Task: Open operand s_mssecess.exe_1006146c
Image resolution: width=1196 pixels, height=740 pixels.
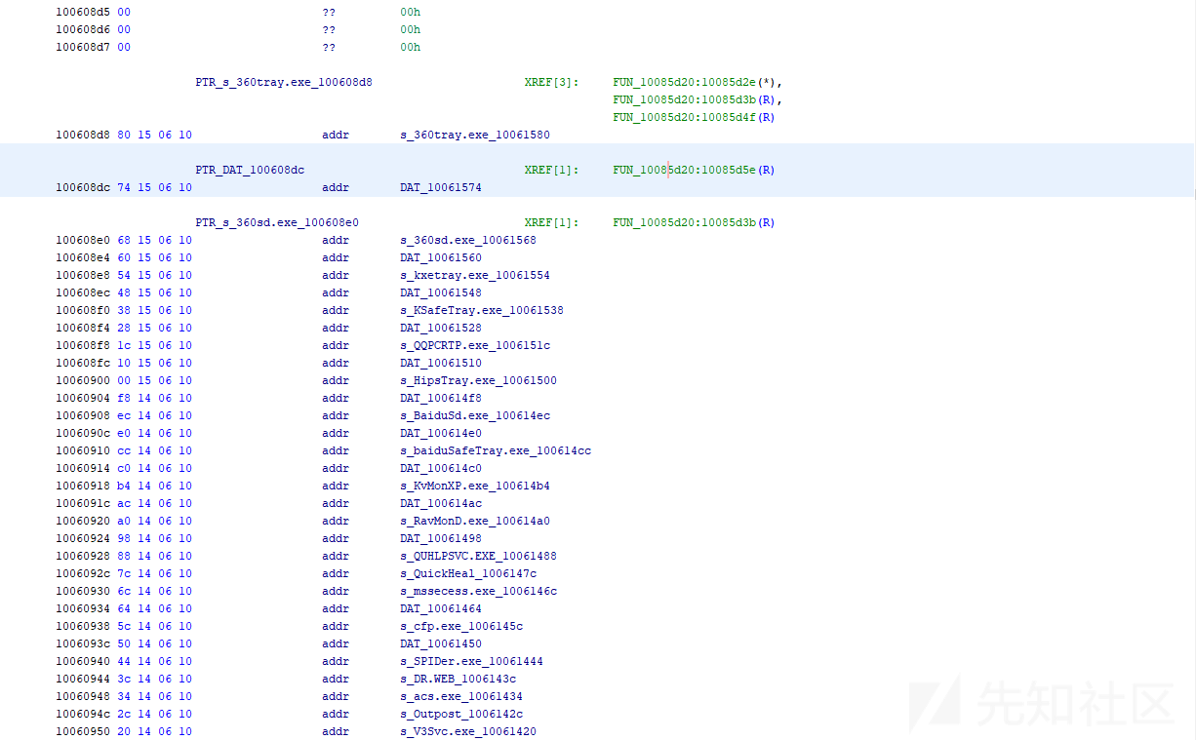Action: coord(479,591)
